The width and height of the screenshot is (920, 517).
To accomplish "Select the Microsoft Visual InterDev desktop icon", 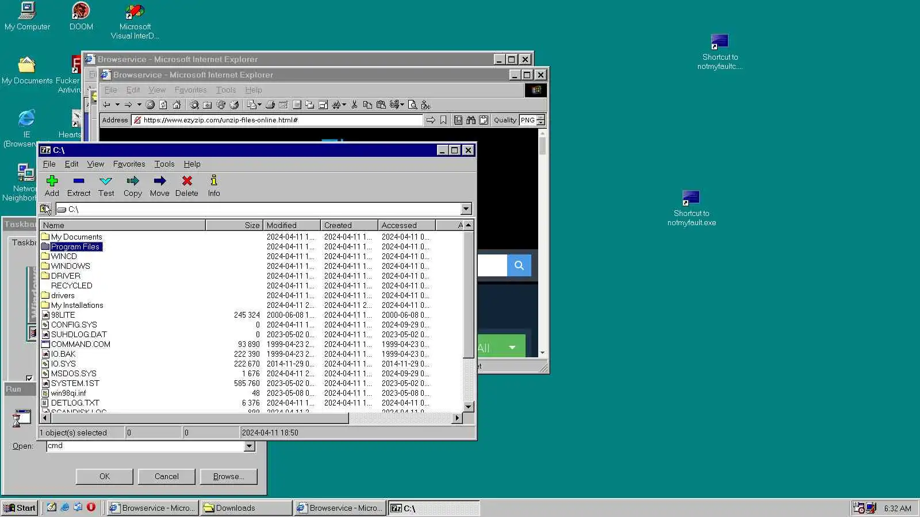I will click(135, 22).
